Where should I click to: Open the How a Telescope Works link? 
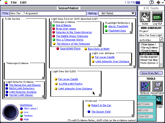(70, 40)
